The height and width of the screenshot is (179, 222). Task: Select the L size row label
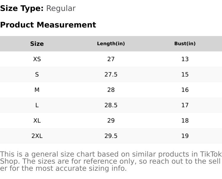[37, 105]
